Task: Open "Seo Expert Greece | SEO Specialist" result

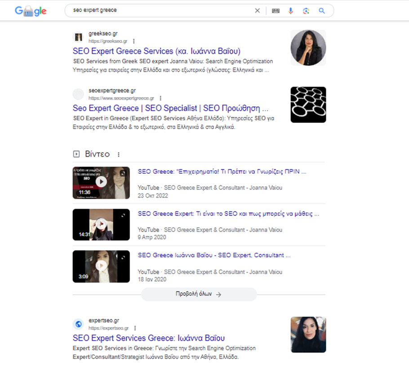Action: point(170,108)
